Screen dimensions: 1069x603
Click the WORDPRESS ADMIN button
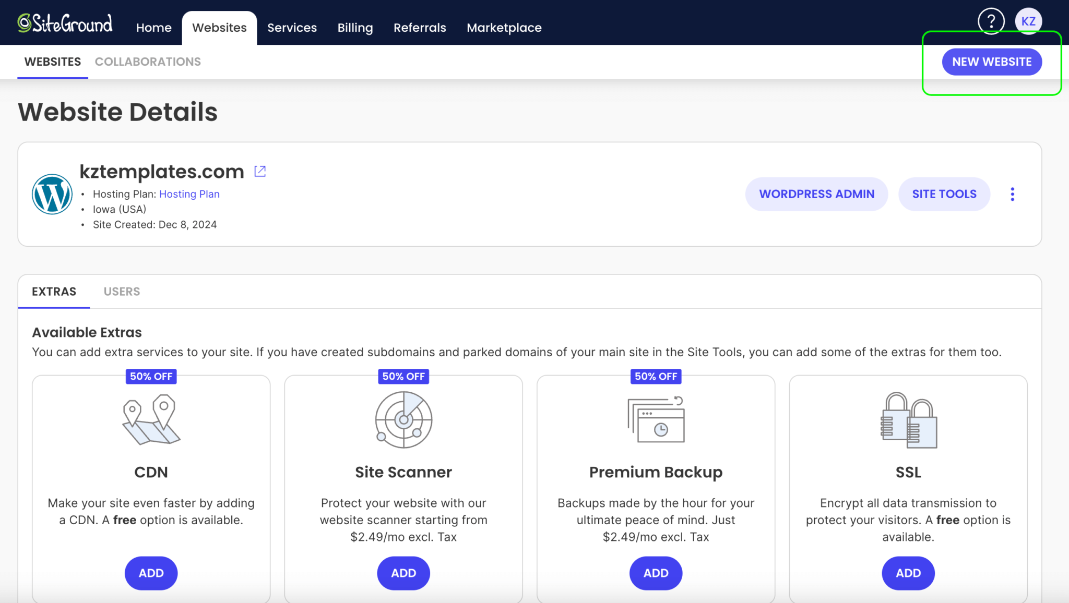pos(817,194)
